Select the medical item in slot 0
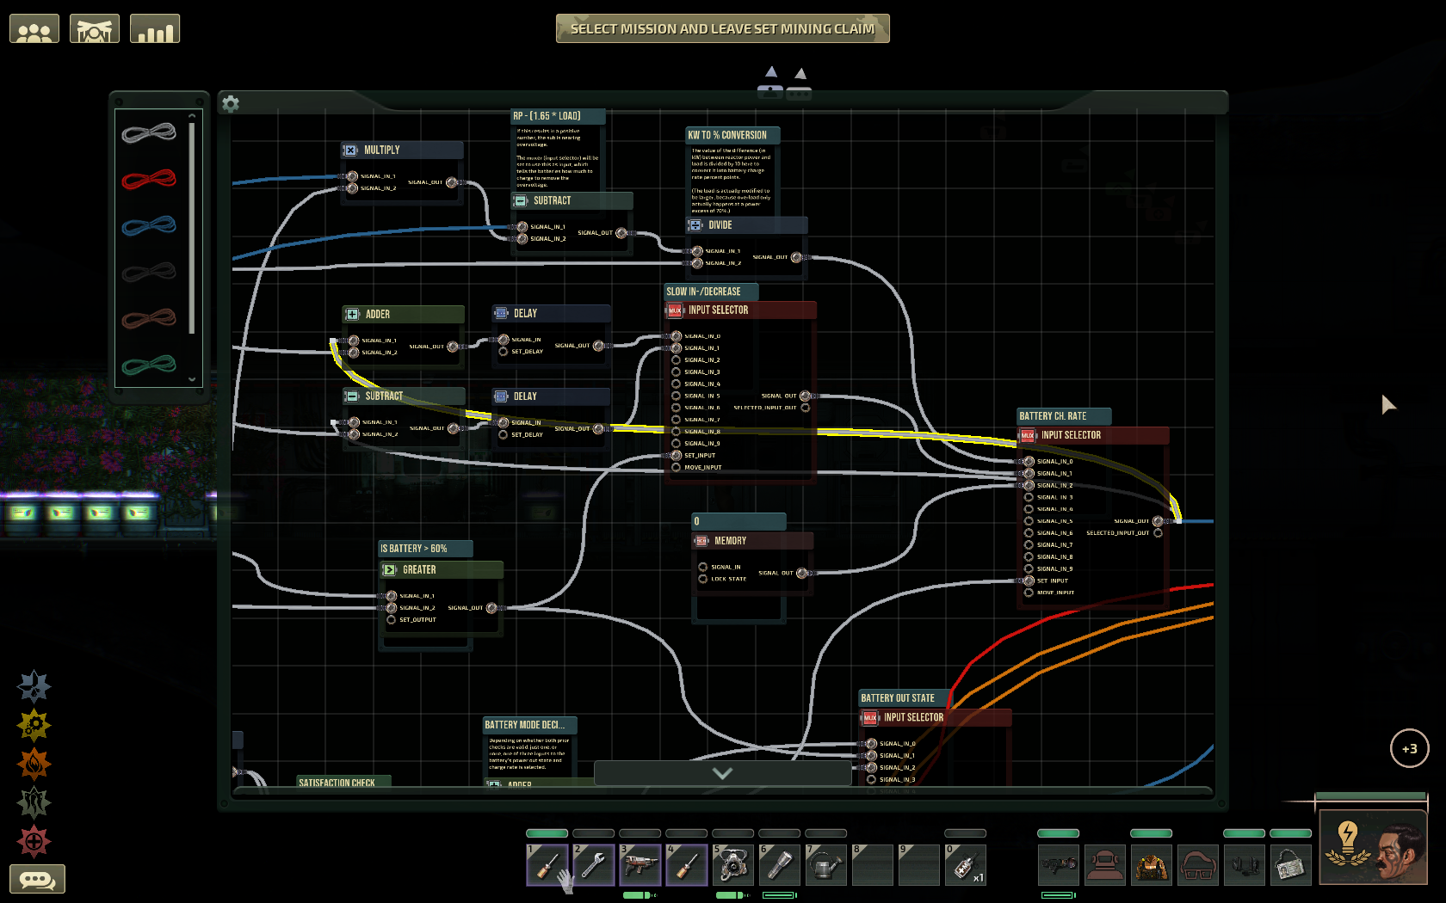1446x903 pixels. pyautogui.click(x=966, y=864)
